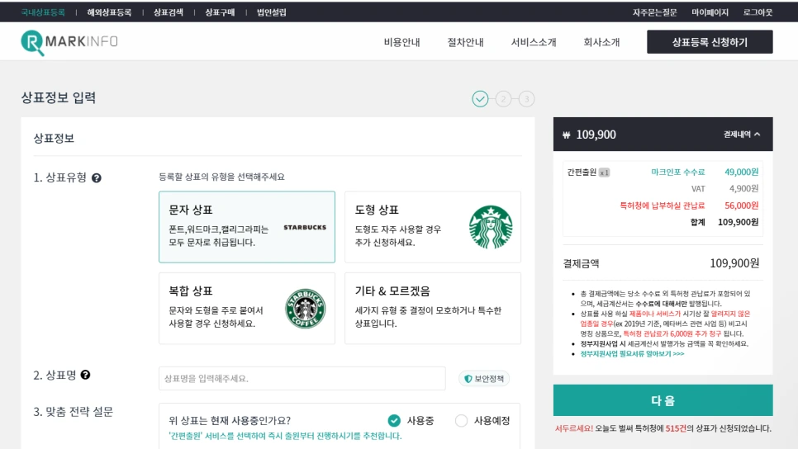Click 로그아웃 to sign out
The image size is (798, 449).
click(758, 12)
